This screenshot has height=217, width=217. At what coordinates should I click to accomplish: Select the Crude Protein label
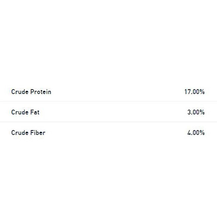point(31,92)
